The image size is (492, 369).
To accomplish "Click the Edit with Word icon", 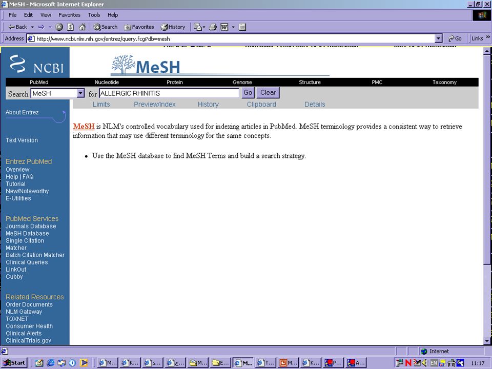I will (224, 27).
